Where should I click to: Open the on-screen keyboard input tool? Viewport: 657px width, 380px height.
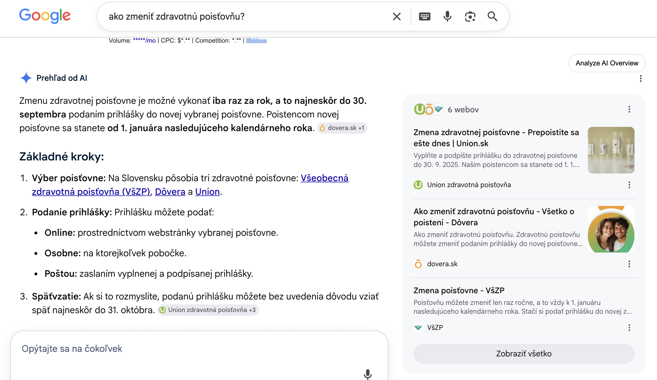[x=424, y=16]
